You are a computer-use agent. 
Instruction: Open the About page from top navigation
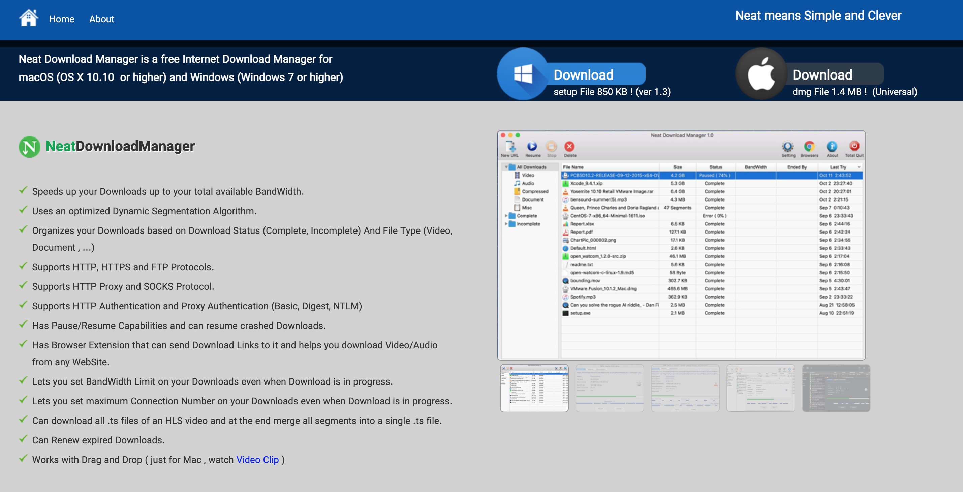[101, 19]
